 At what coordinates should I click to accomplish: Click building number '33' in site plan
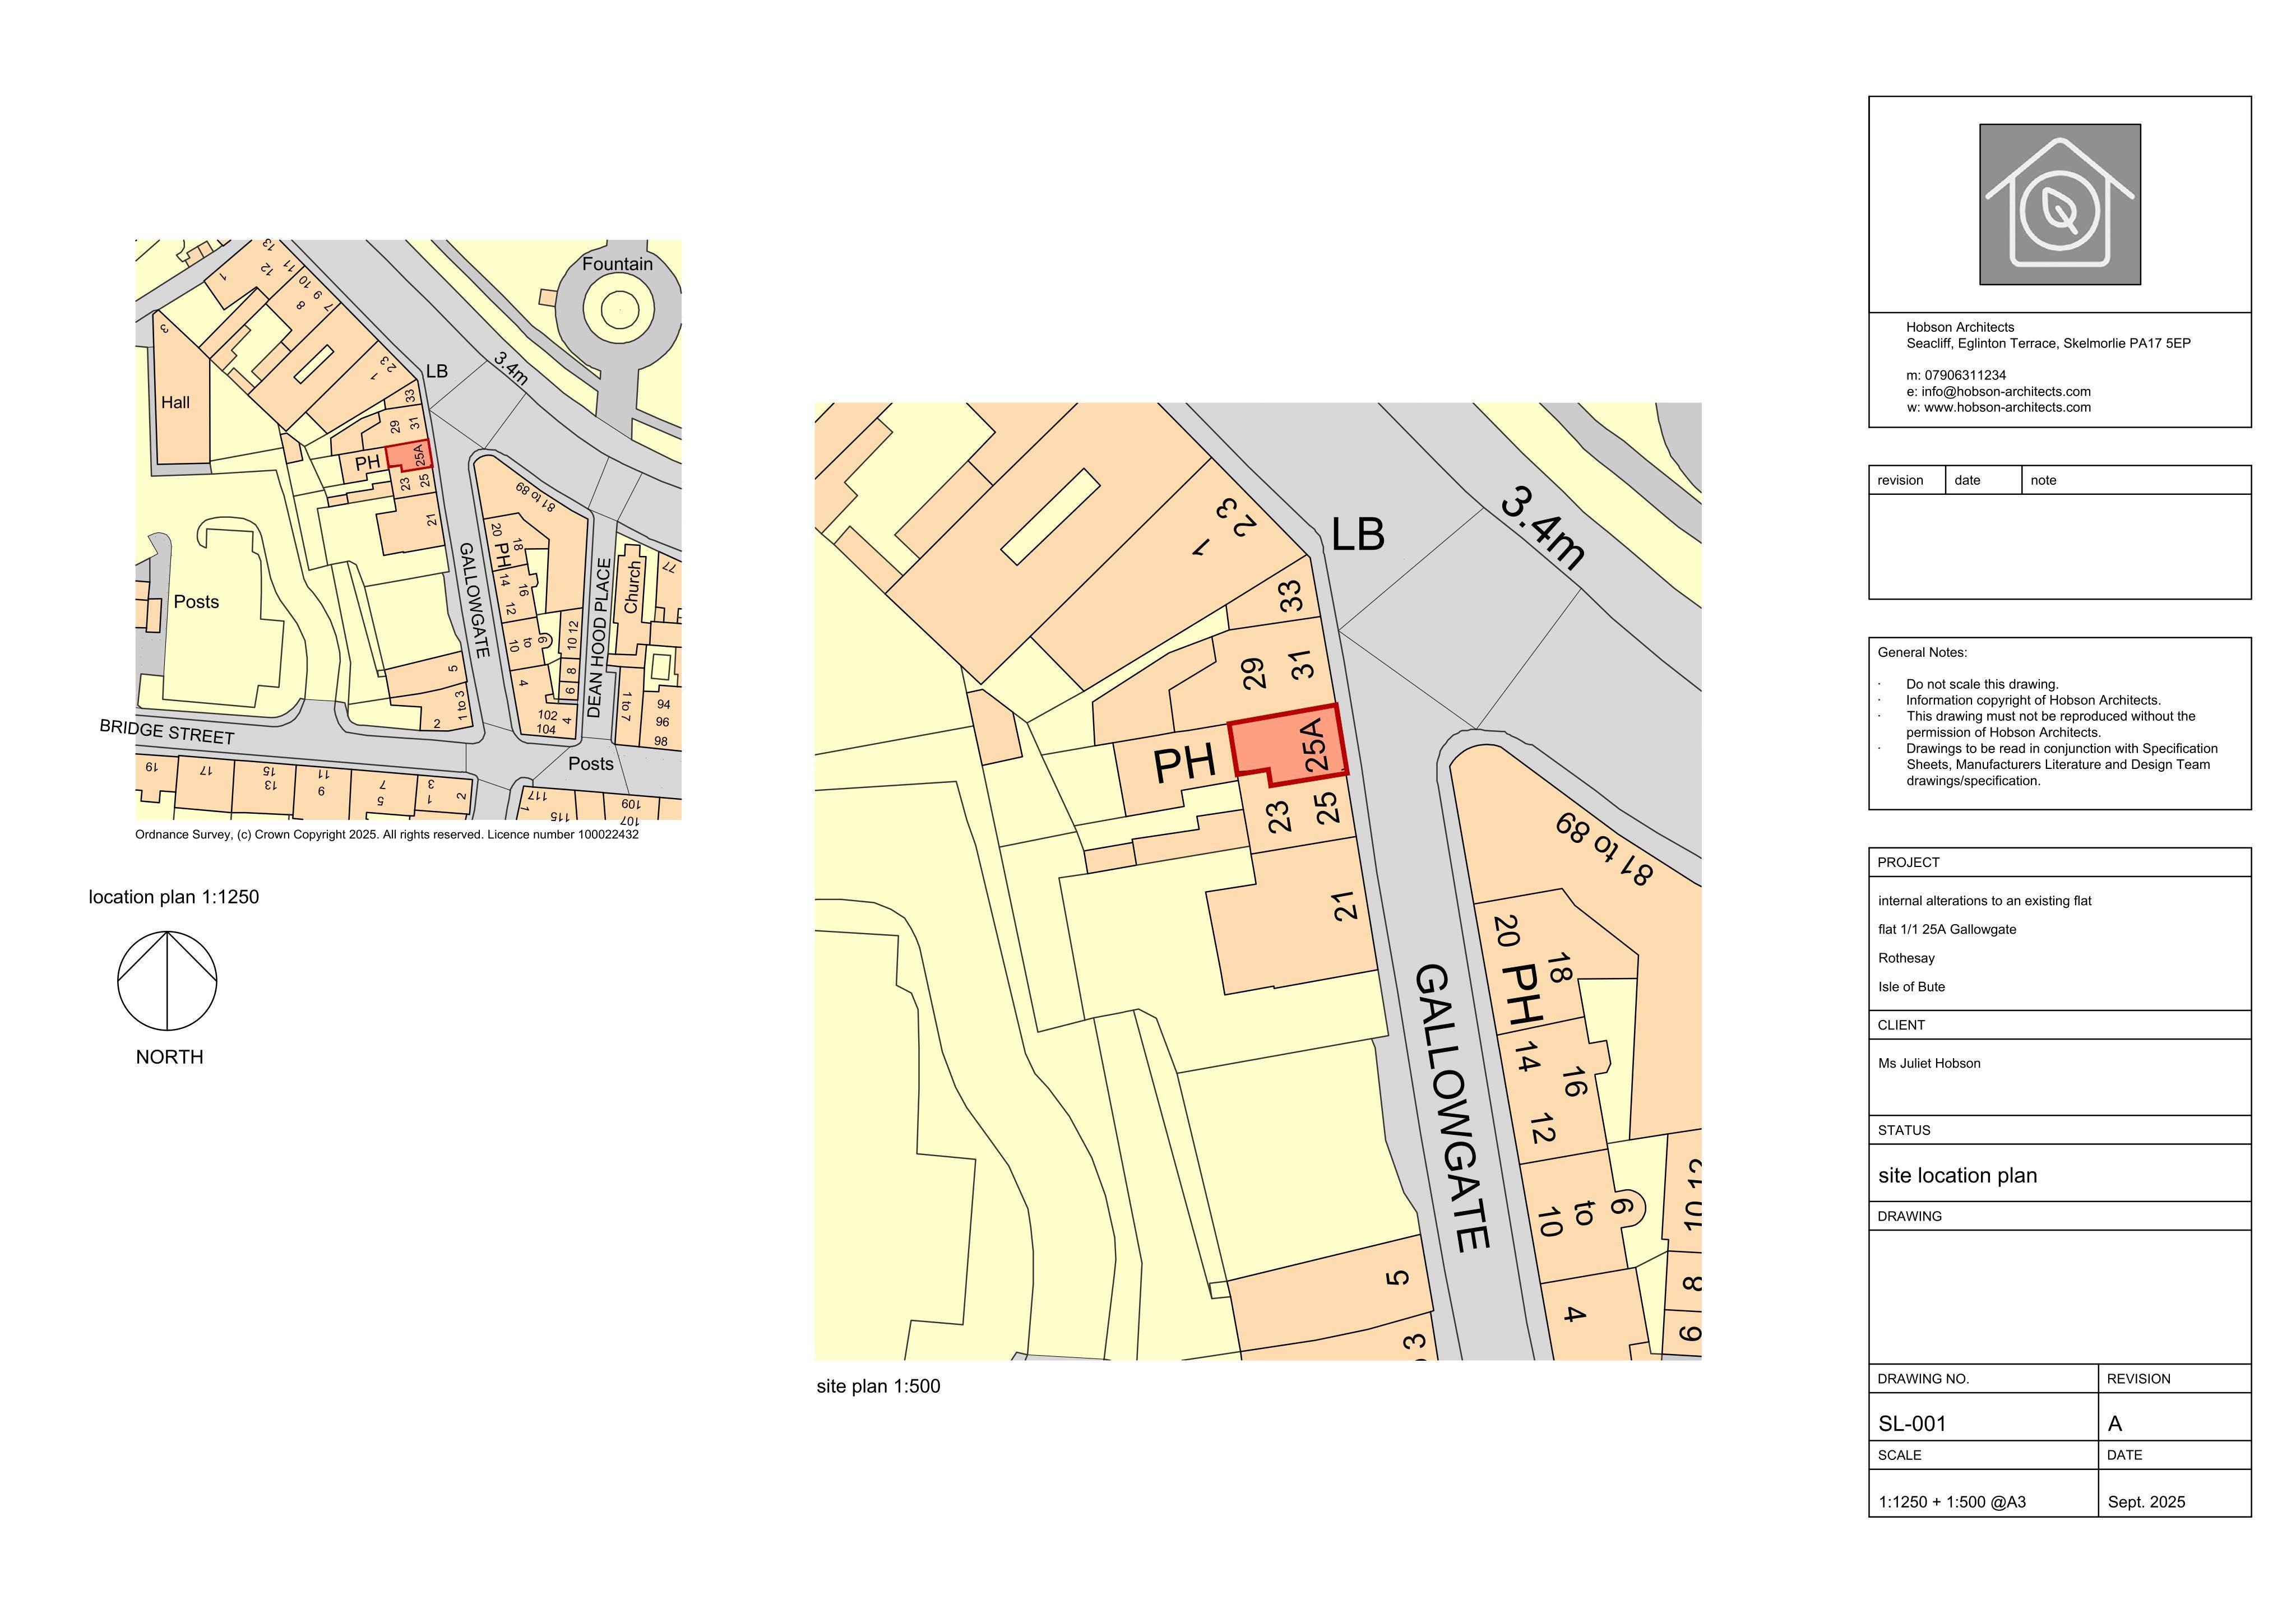coord(1292,596)
